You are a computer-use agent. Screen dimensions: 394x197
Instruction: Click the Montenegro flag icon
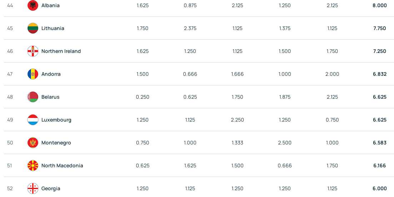pos(33,143)
